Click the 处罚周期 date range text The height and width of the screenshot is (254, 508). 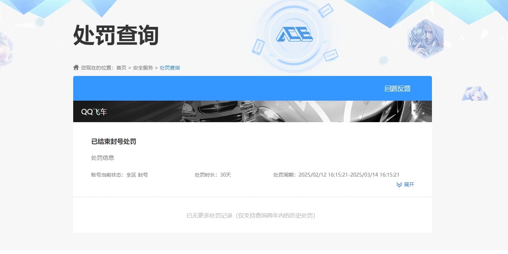[x=336, y=175]
